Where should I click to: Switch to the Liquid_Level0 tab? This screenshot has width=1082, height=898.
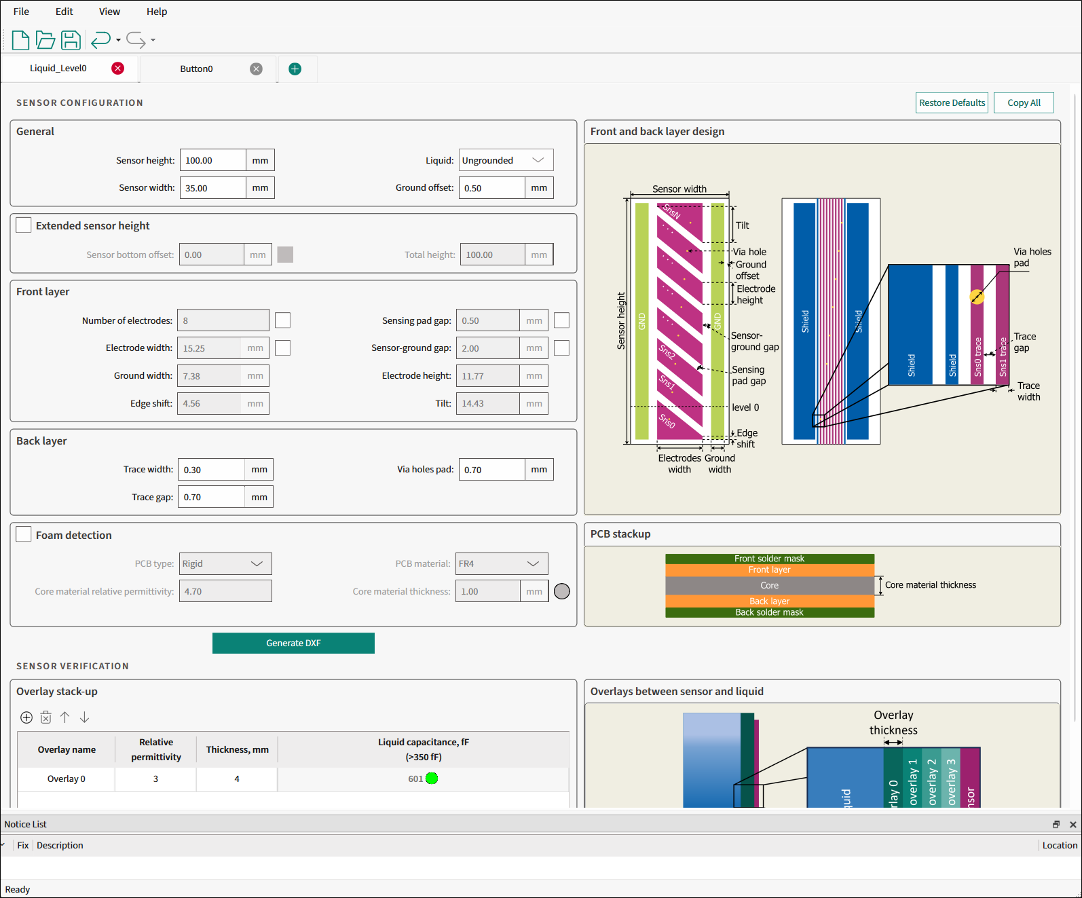pos(58,68)
